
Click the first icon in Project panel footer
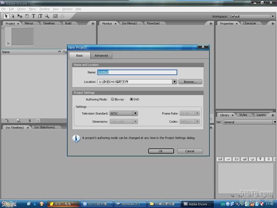[x=8, y=120]
